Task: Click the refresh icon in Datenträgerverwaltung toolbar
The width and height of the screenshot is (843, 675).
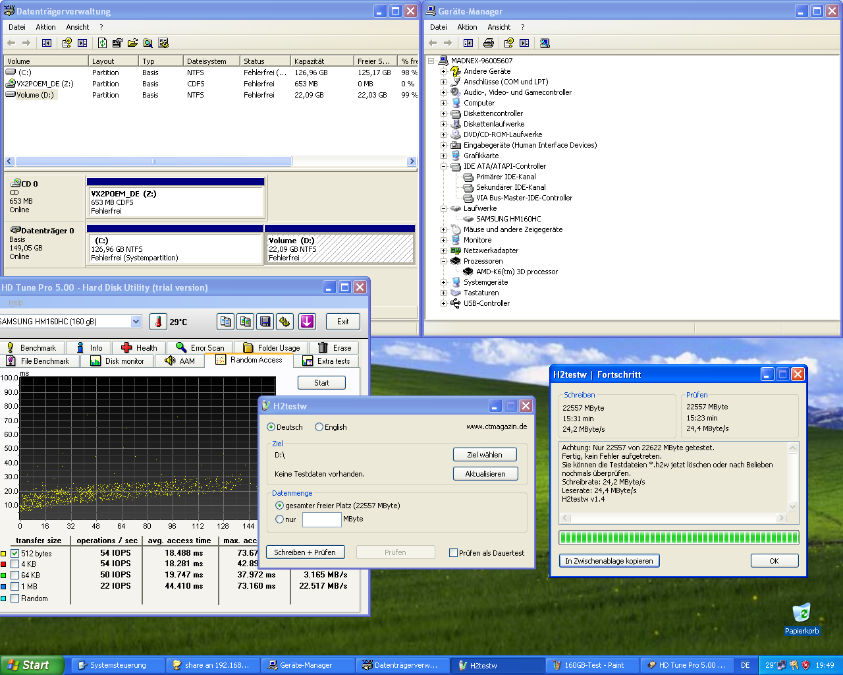Action: pyautogui.click(x=102, y=43)
